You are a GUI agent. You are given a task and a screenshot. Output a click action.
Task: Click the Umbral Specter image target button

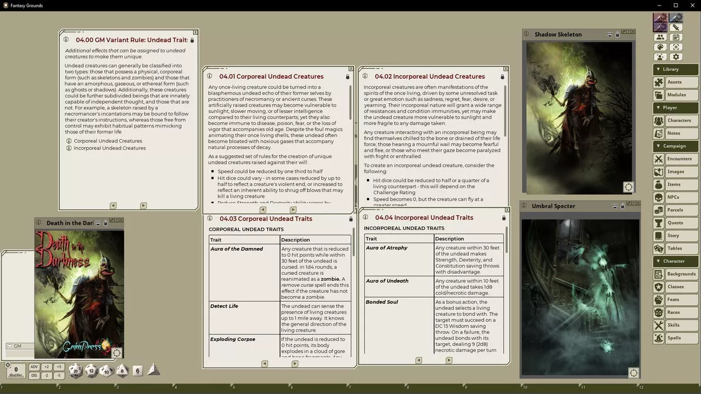tap(633, 373)
